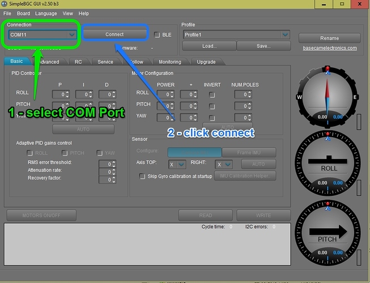The height and width of the screenshot is (283, 370).
Task: Click the SimpleBGC app icon in title bar
Action: 4,4
